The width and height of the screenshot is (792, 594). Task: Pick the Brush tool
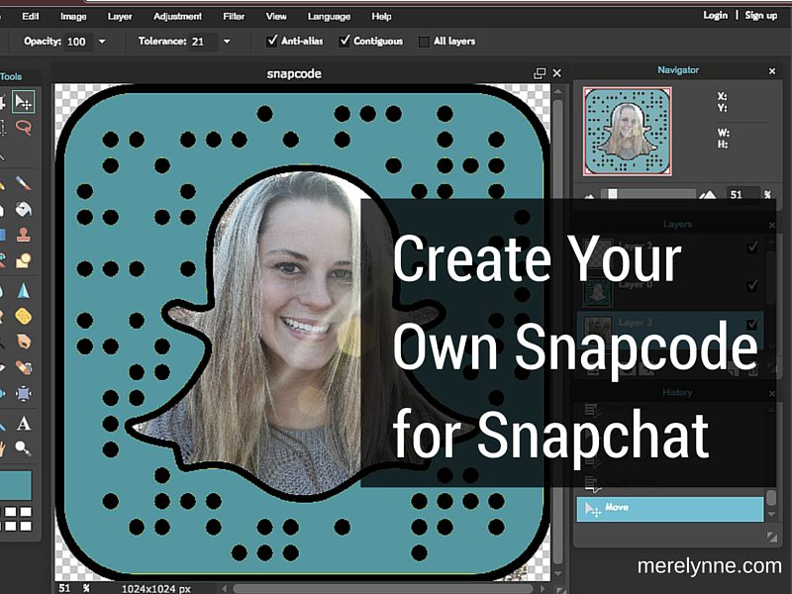pos(23,183)
